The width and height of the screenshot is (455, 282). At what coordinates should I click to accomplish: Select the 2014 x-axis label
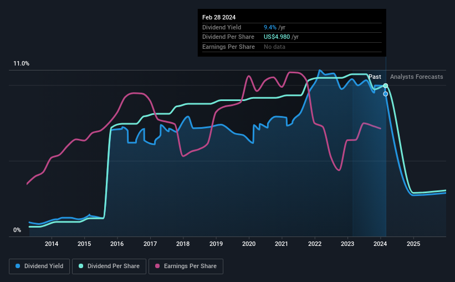click(x=52, y=244)
